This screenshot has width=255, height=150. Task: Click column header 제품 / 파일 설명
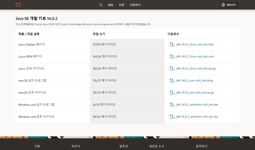pyautogui.click(x=29, y=34)
